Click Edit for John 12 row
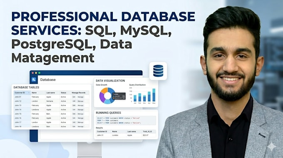 [x=74, y=101]
